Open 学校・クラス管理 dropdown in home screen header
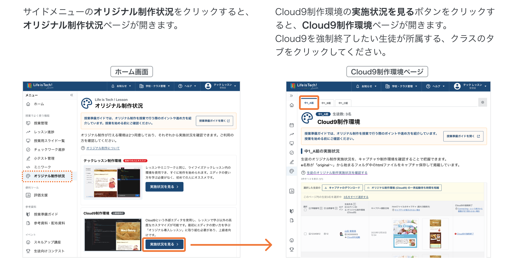The height and width of the screenshot is (265, 510). pos(155,86)
